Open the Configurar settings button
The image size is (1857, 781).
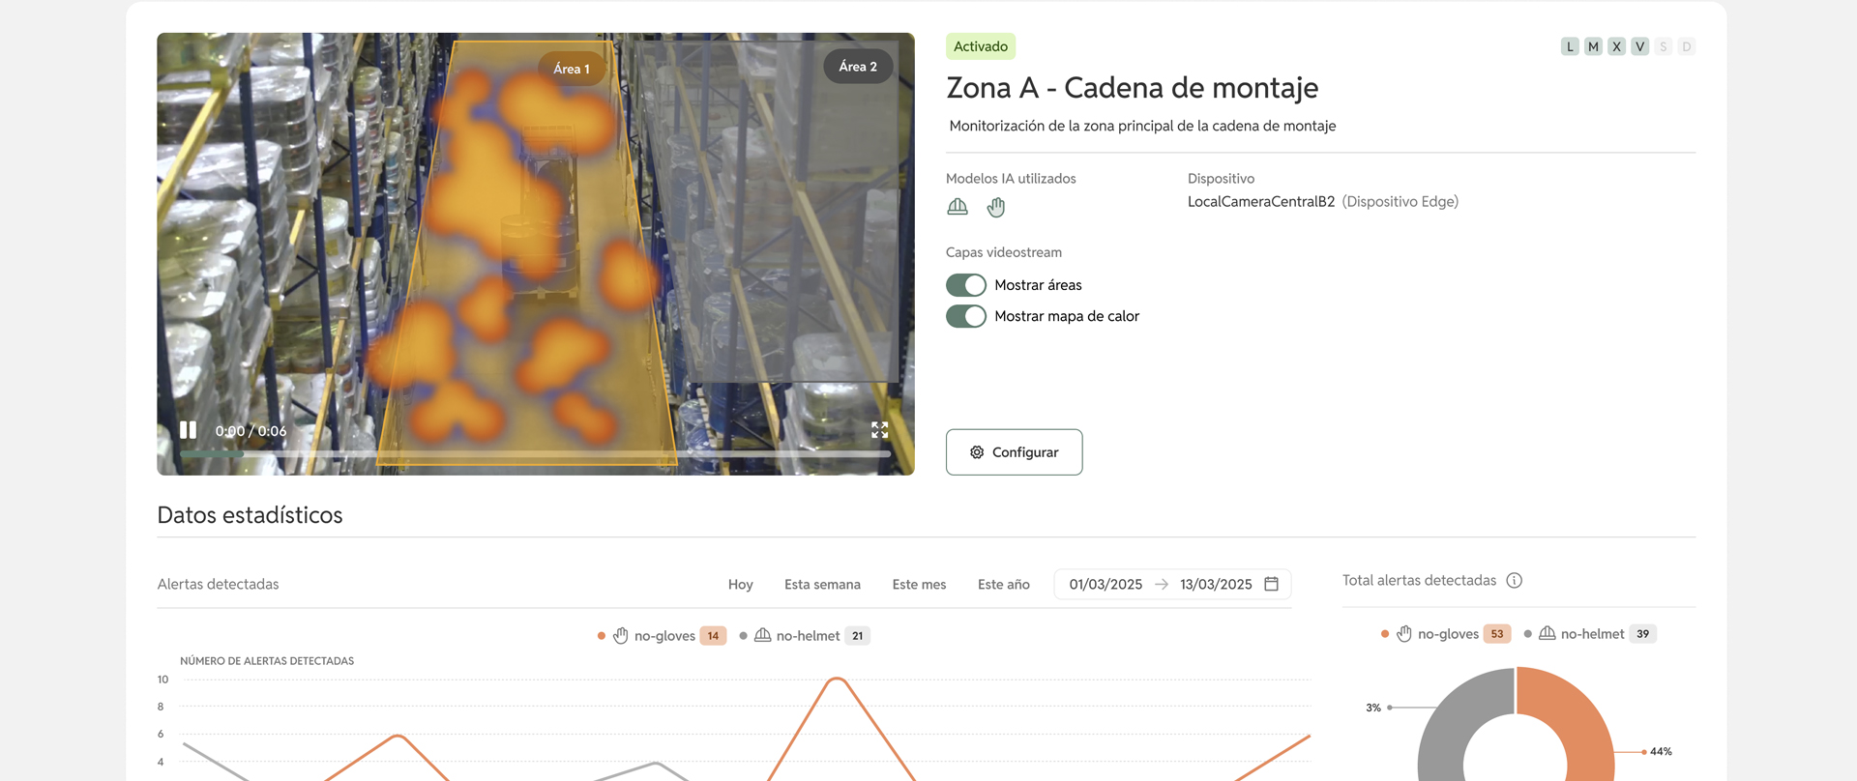click(1014, 452)
